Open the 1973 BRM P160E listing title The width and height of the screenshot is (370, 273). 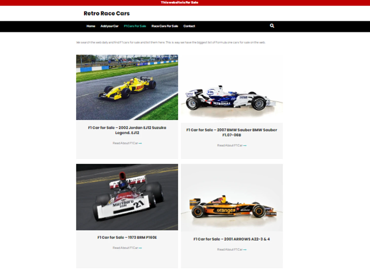pos(127,238)
